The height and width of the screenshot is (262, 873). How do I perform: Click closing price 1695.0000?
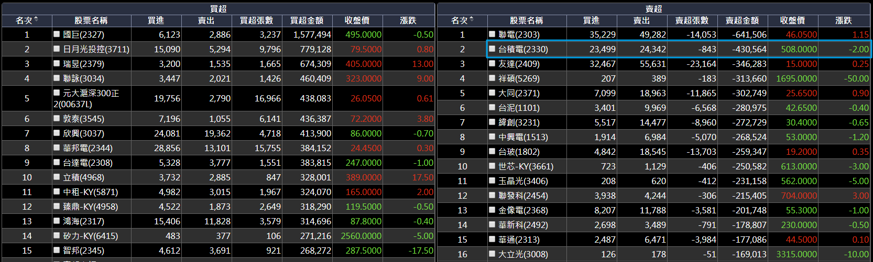(796, 78)
